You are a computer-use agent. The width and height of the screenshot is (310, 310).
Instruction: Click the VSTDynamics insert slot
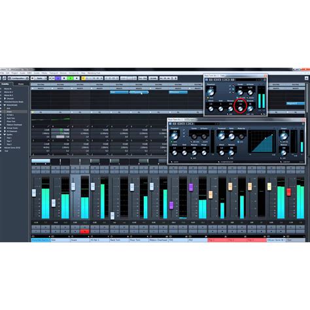pyautogui.click(x=139, y=92)
